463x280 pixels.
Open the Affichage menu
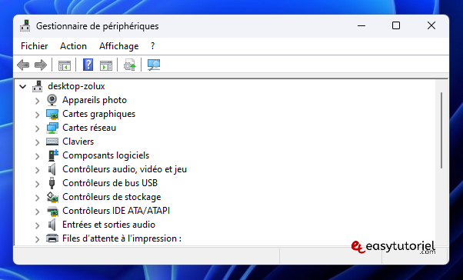[x=118, y=46]
